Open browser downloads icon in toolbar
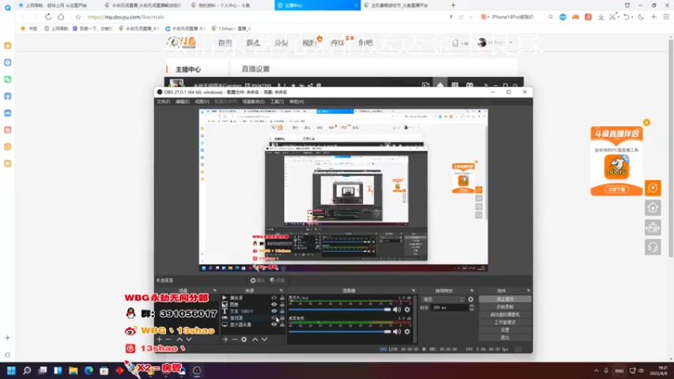Screen dimensions: 674x379 (601, 17)
